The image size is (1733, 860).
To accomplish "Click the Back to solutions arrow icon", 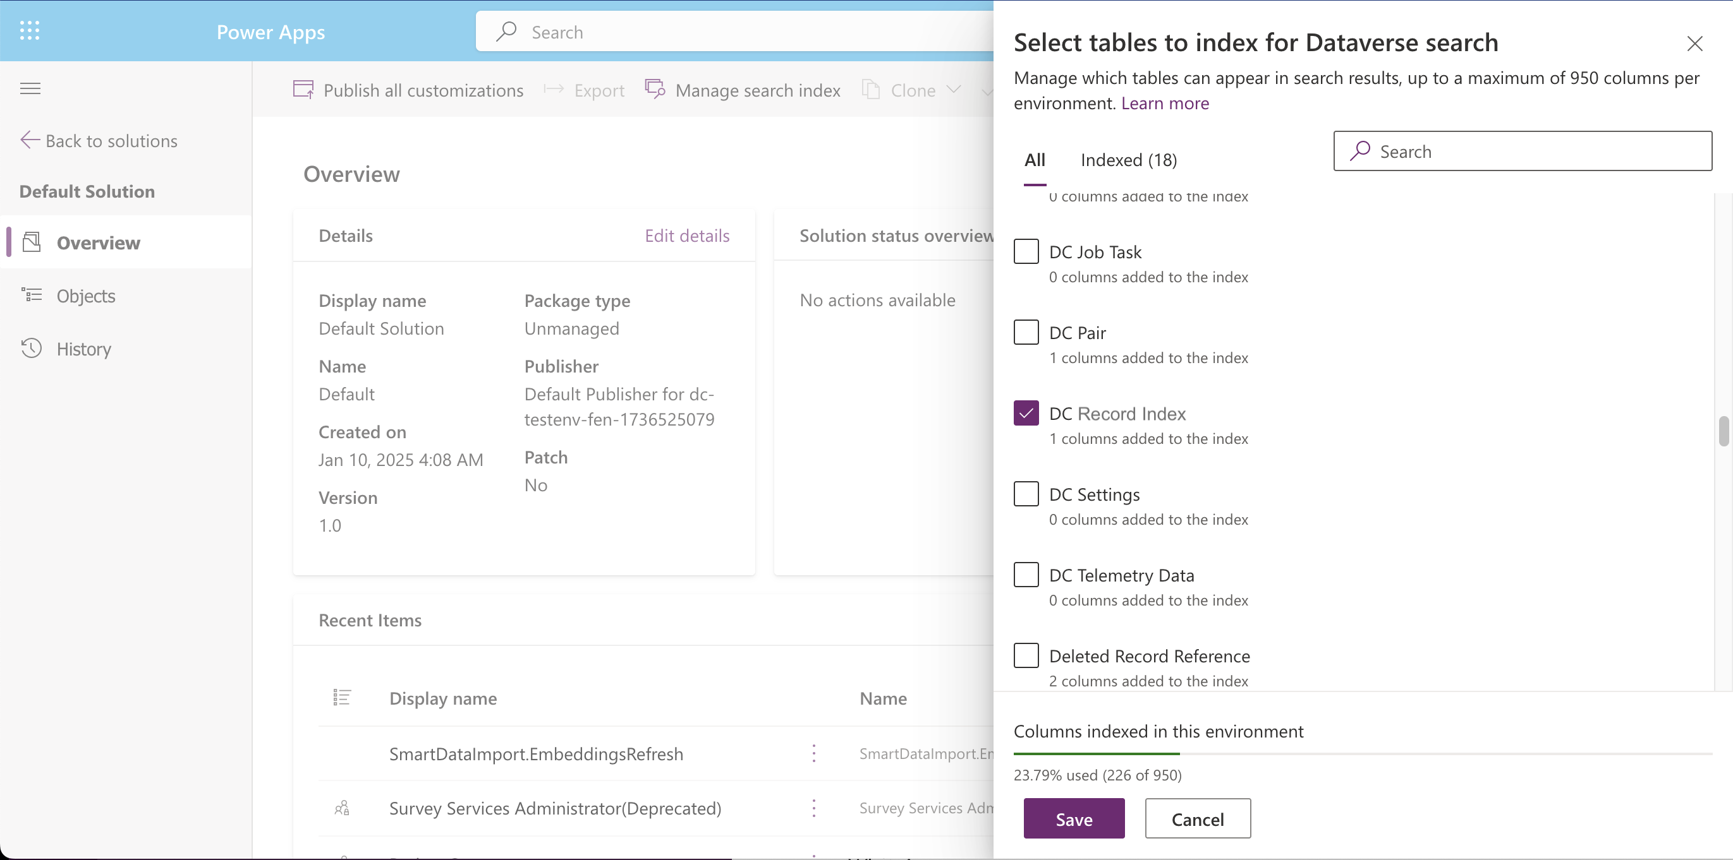I will coord(30,140).
